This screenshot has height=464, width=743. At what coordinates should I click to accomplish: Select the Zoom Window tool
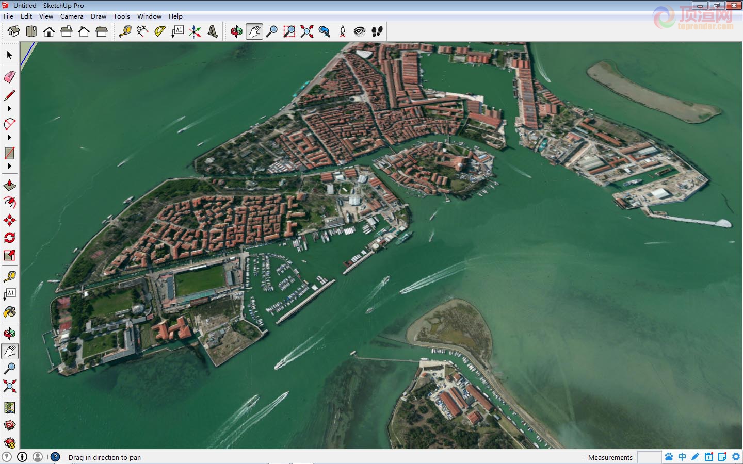289,31
